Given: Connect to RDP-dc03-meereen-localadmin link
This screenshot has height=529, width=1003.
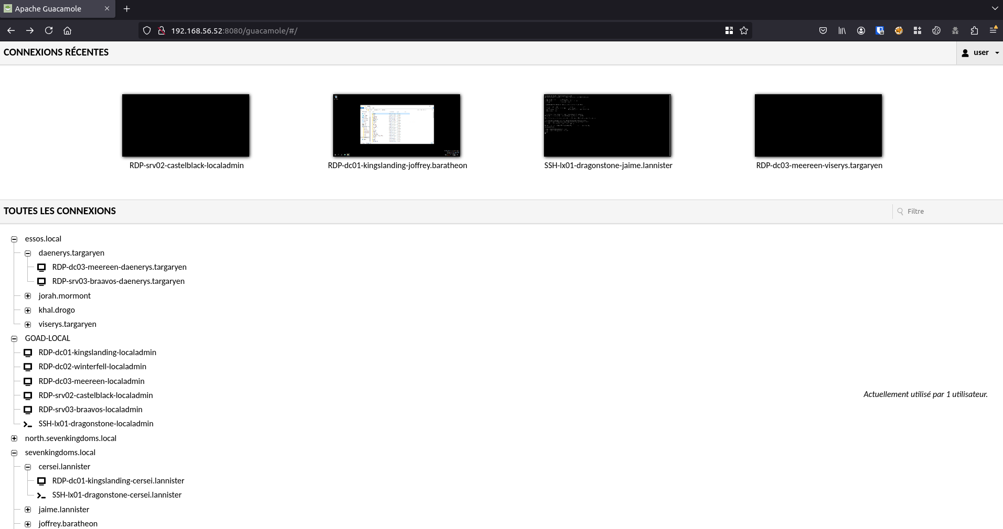Looking at the screenshot, I should [91, 381].
